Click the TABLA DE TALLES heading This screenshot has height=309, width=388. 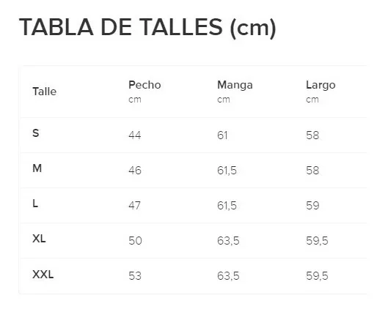[147, 28]
